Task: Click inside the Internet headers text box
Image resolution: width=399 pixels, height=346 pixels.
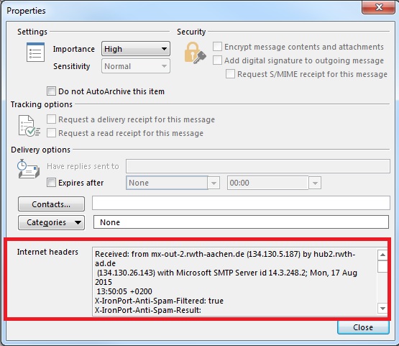Action: (235, 281)
